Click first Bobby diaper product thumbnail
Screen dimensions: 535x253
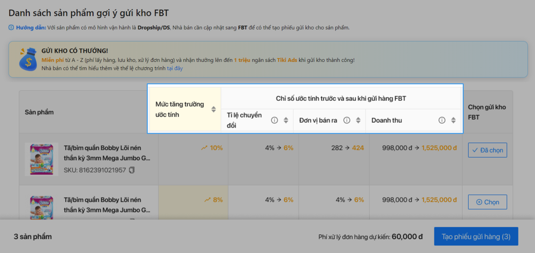(42, 159)
